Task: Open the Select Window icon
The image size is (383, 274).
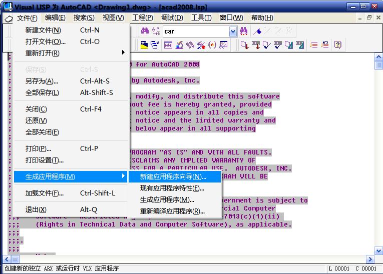Action: coord(155,44)
